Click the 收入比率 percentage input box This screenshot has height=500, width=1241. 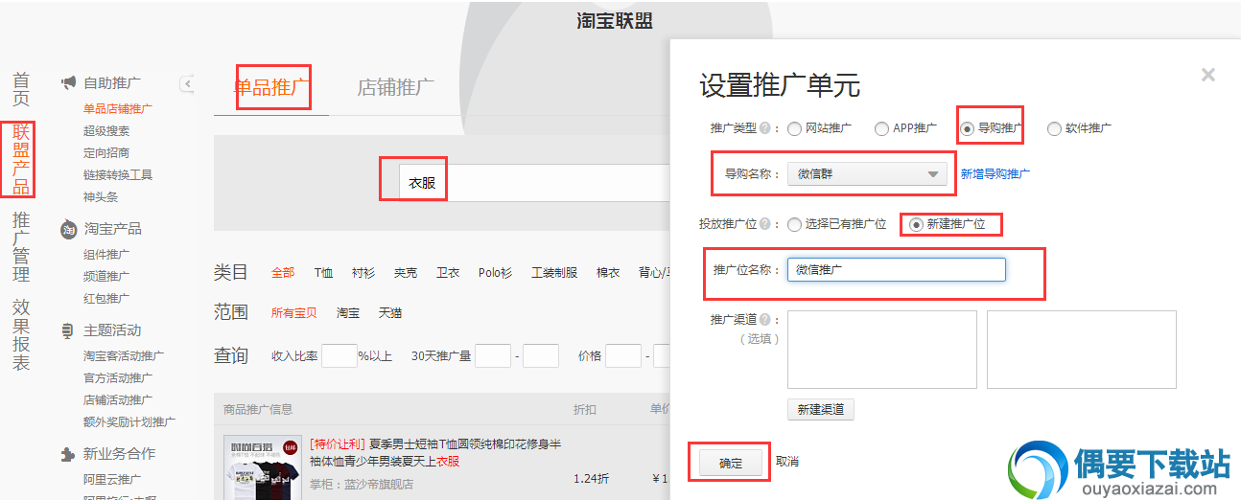click(340, 356)
